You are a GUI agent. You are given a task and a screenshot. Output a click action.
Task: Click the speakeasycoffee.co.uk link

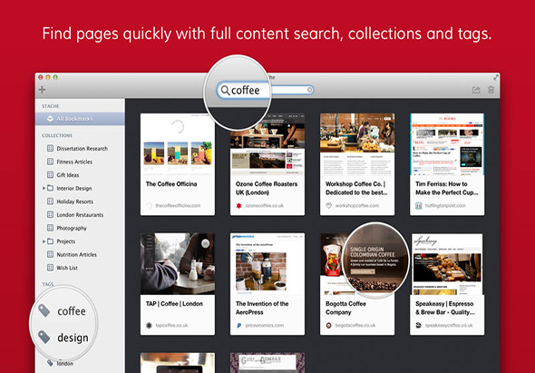[449, 325]
